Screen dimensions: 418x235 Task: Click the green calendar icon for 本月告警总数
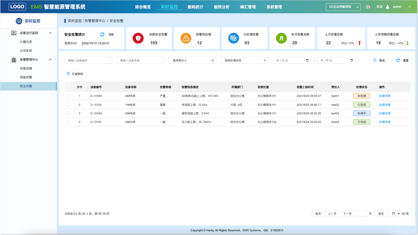281,38
